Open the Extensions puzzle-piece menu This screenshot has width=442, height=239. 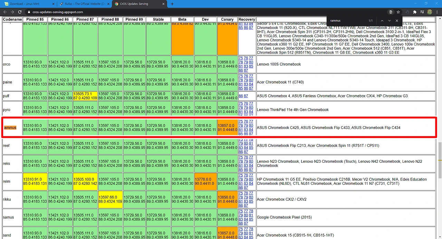(415, 12)
